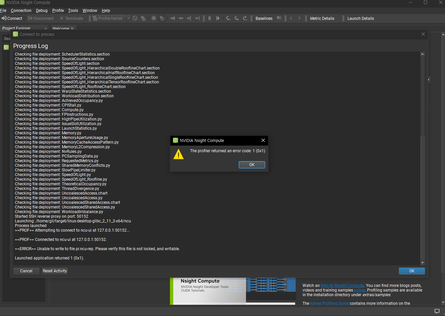Viewport: 445px width, 316px height.
Task: Click the 'Started SSH reverse proxy on port: 50152' line
Action: tap(52, 216)
